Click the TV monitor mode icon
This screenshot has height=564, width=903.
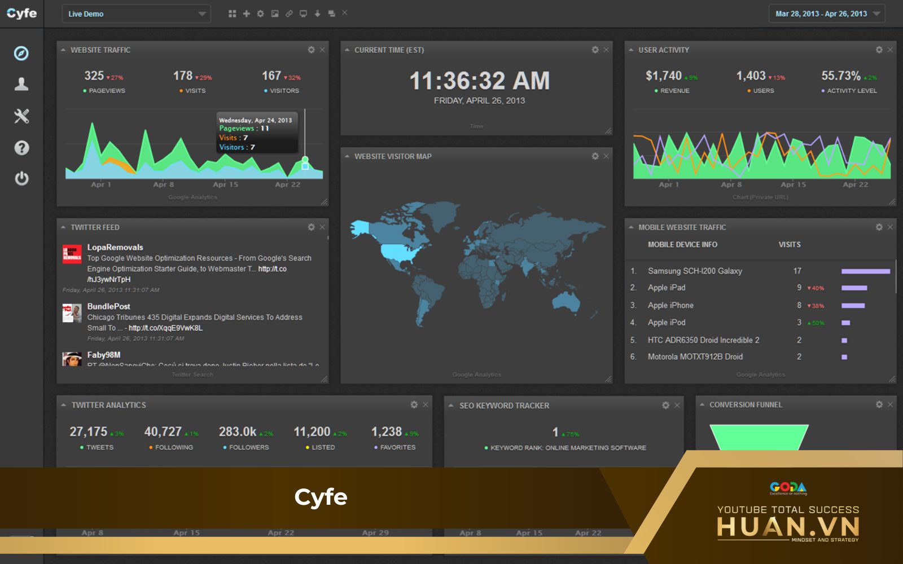click(303, 14)
